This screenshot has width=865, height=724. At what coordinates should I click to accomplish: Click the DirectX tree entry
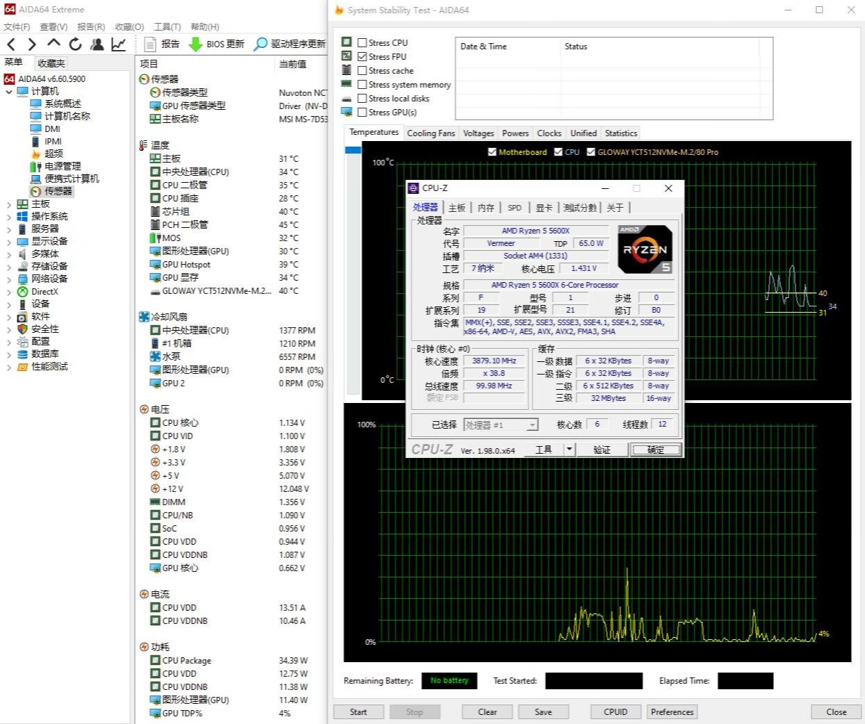coord(44,292)
